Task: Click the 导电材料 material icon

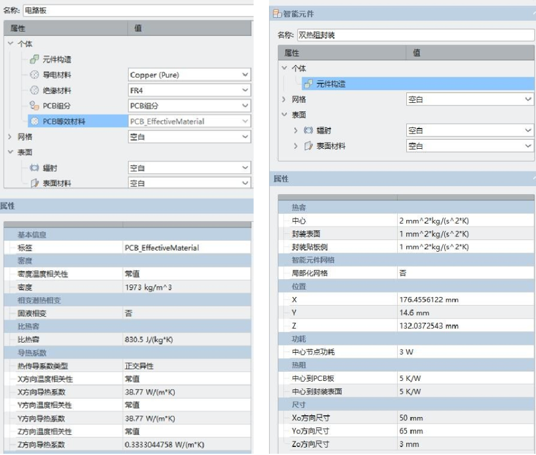Action: [34, 75]
